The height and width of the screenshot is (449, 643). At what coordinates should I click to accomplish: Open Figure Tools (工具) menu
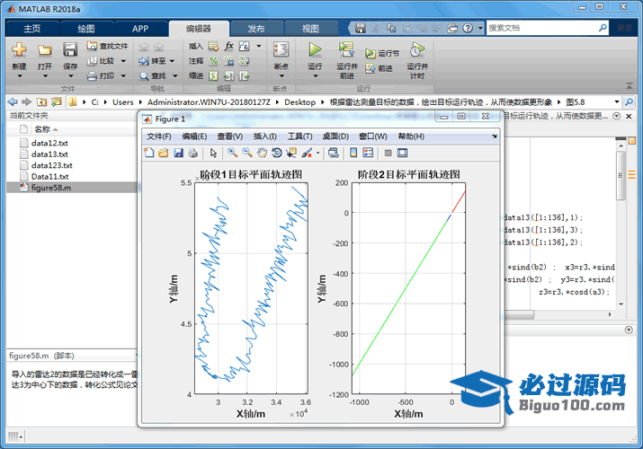click(x=299, y=136)
